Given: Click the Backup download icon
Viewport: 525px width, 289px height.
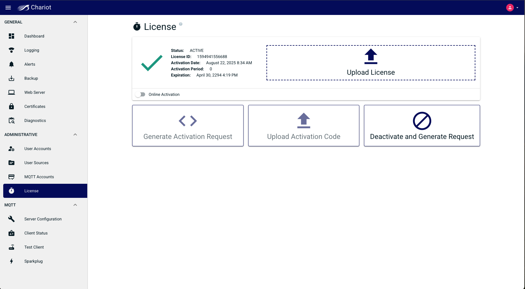Looking at the screenshot, I should coord(11,78).
